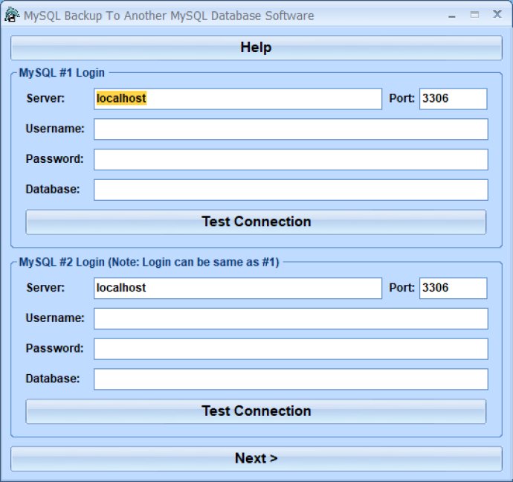513x482 pixels.
Task: Click the "Password:" label in MySQL #1
Action: (54, 159)
